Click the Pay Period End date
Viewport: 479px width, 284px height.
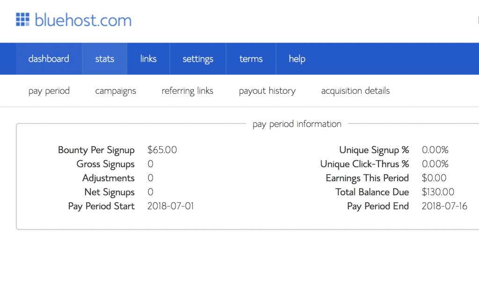click(444, 206)
